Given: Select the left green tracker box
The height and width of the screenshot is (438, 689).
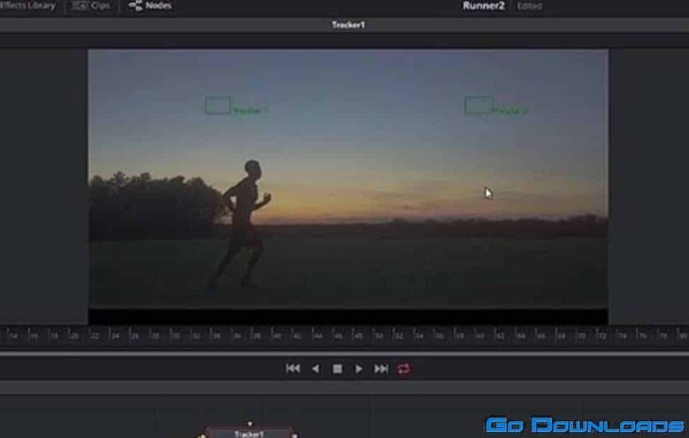Looking at the screenshot, I should [218, 106].
